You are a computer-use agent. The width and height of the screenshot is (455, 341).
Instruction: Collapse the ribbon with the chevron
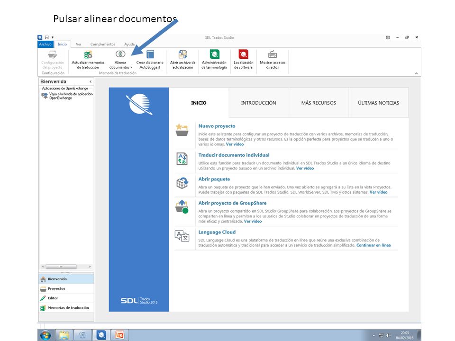pos(417,73)
